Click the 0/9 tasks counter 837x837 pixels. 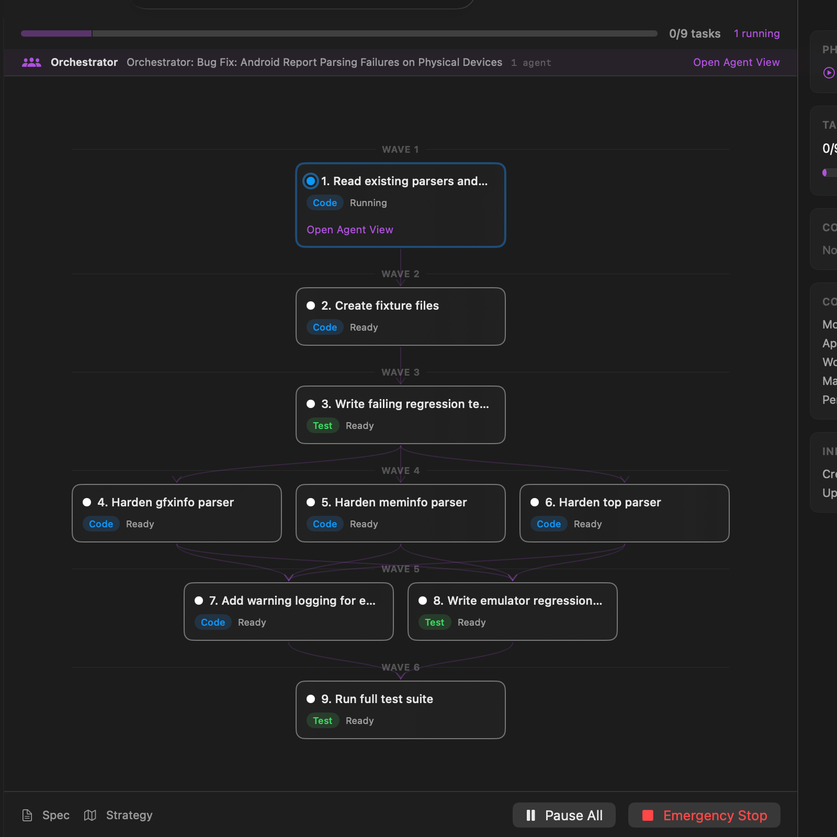click(695, 33)
